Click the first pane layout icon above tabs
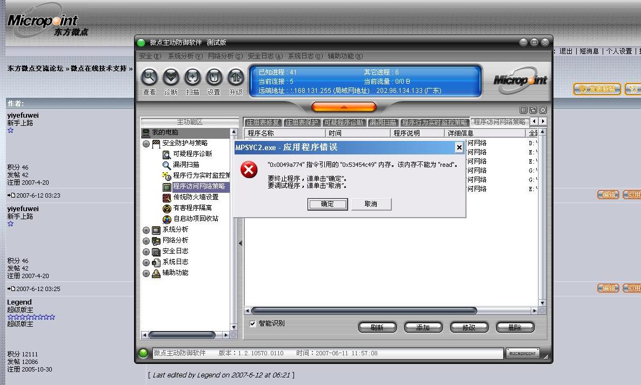This screenshot has width=641, height=385. pyautogui.click(x=523, y=110)
